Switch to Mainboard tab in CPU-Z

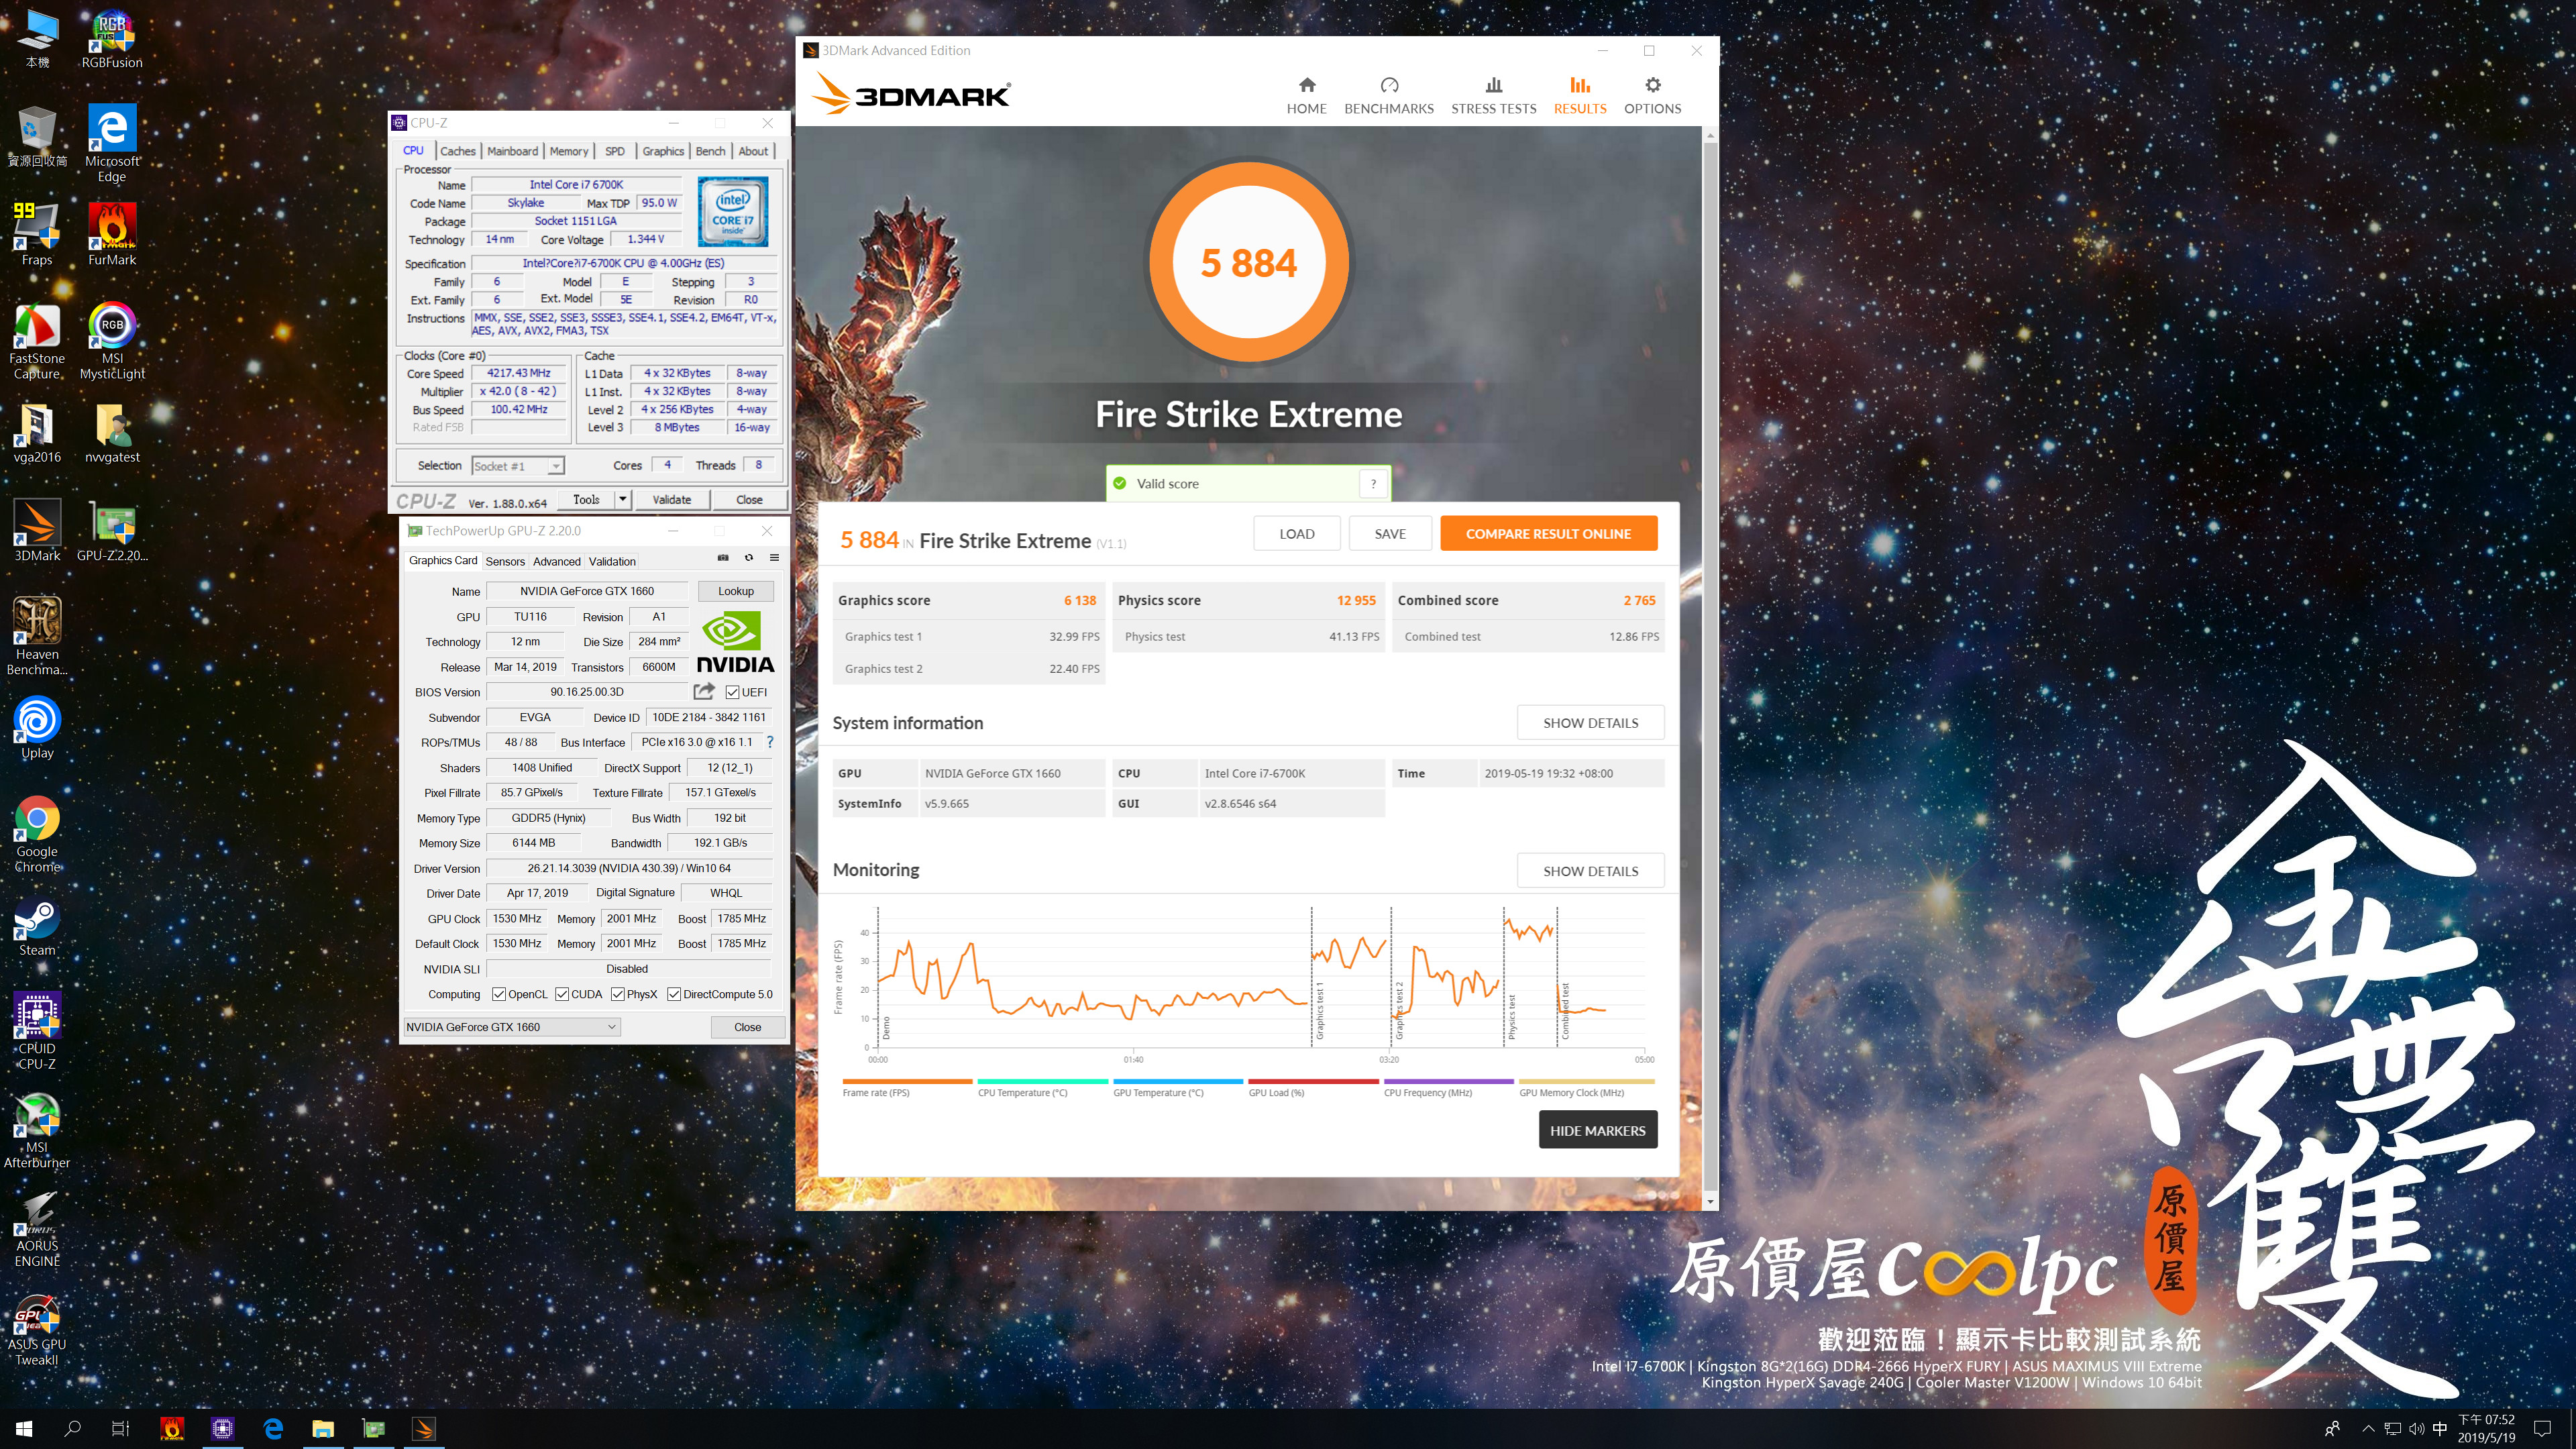[x=512, y=151]
